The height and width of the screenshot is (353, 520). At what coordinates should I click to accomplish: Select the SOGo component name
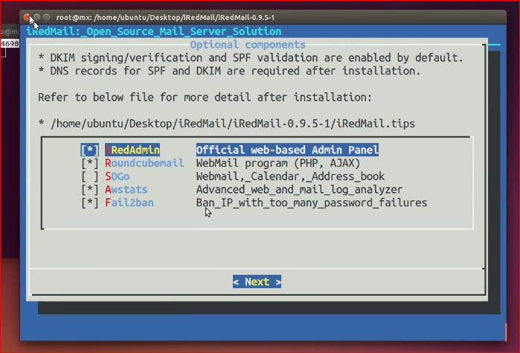[x=117, y=176]
